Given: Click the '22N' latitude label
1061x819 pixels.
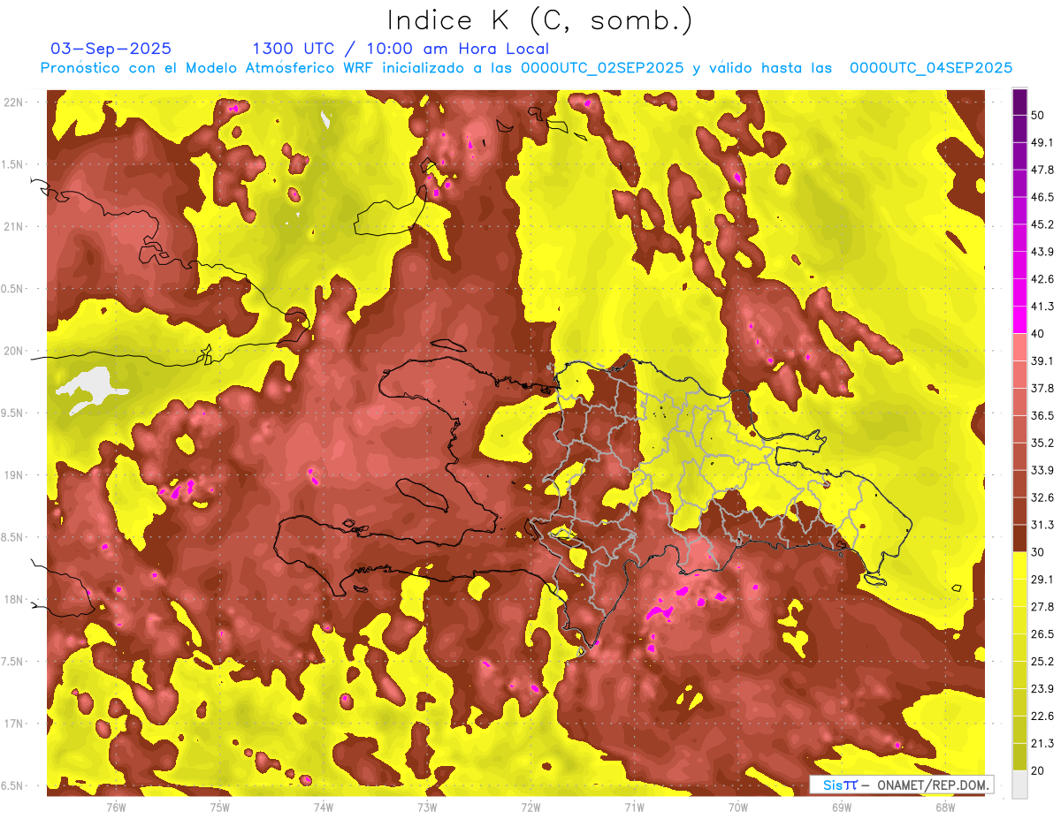Looking at the screenshot, I should coord(13,102).
